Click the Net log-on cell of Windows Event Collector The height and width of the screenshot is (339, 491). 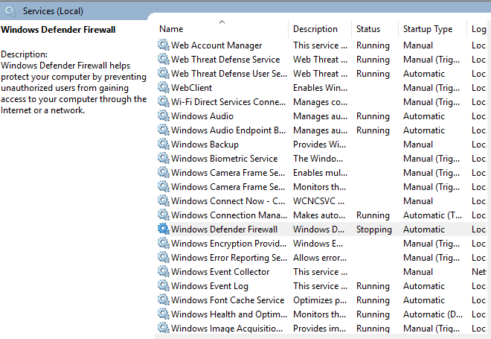pos(479,272)
